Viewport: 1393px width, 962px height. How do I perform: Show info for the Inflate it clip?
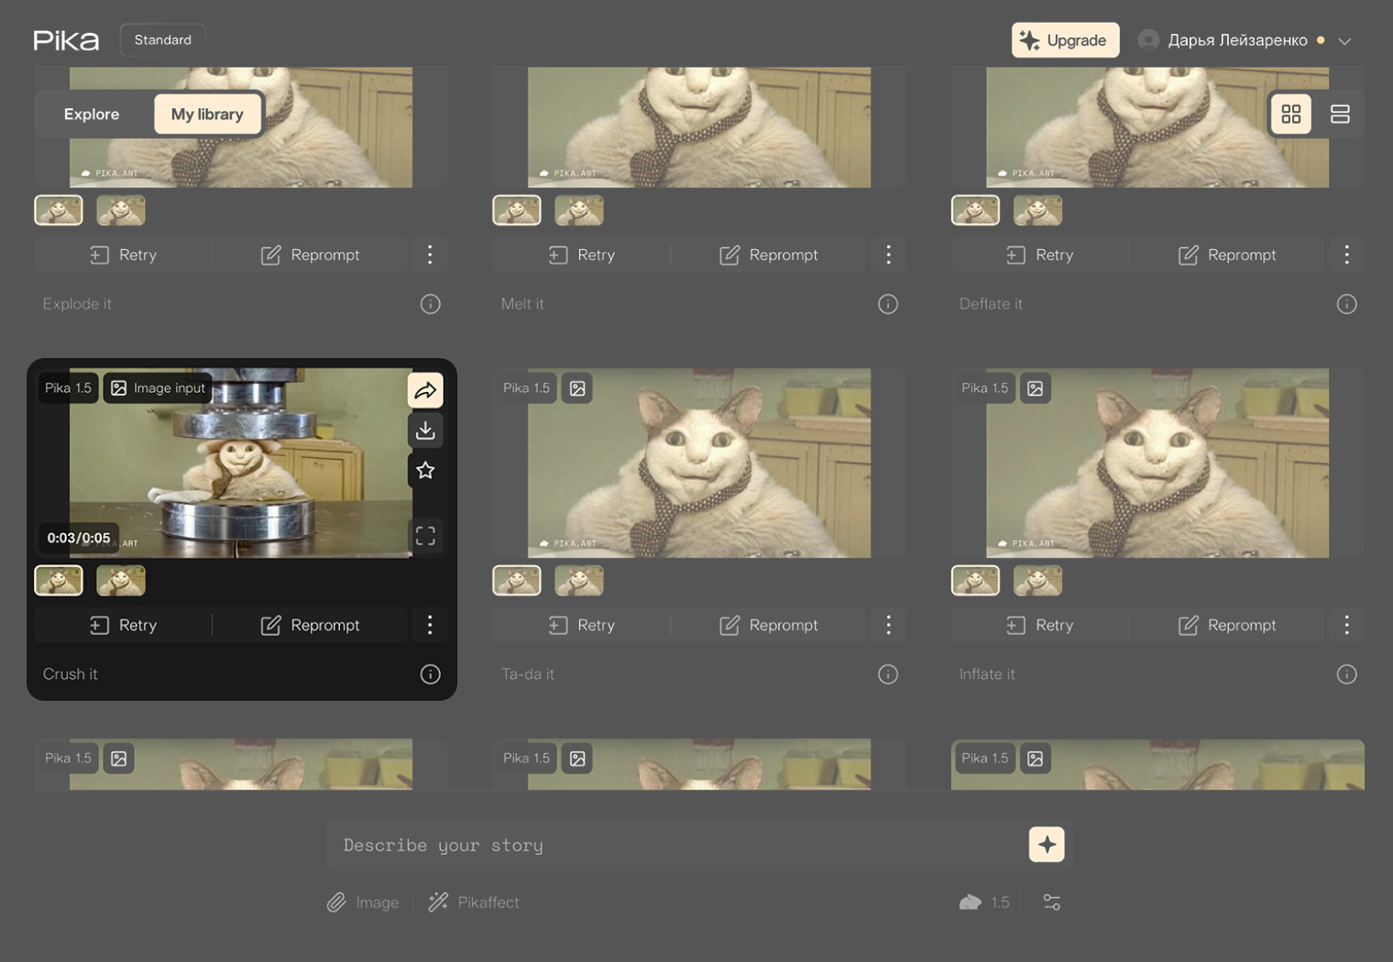tap(1346, 674)
